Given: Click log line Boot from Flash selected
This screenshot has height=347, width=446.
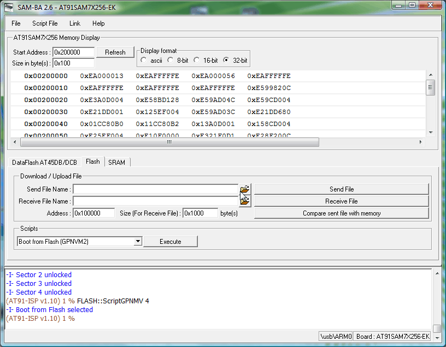Looking at the screenshot, I should [x=50, y=309].
